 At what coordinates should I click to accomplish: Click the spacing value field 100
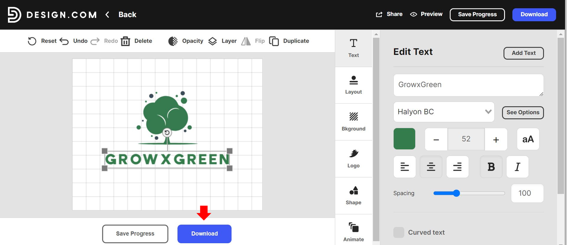(527, 193)
